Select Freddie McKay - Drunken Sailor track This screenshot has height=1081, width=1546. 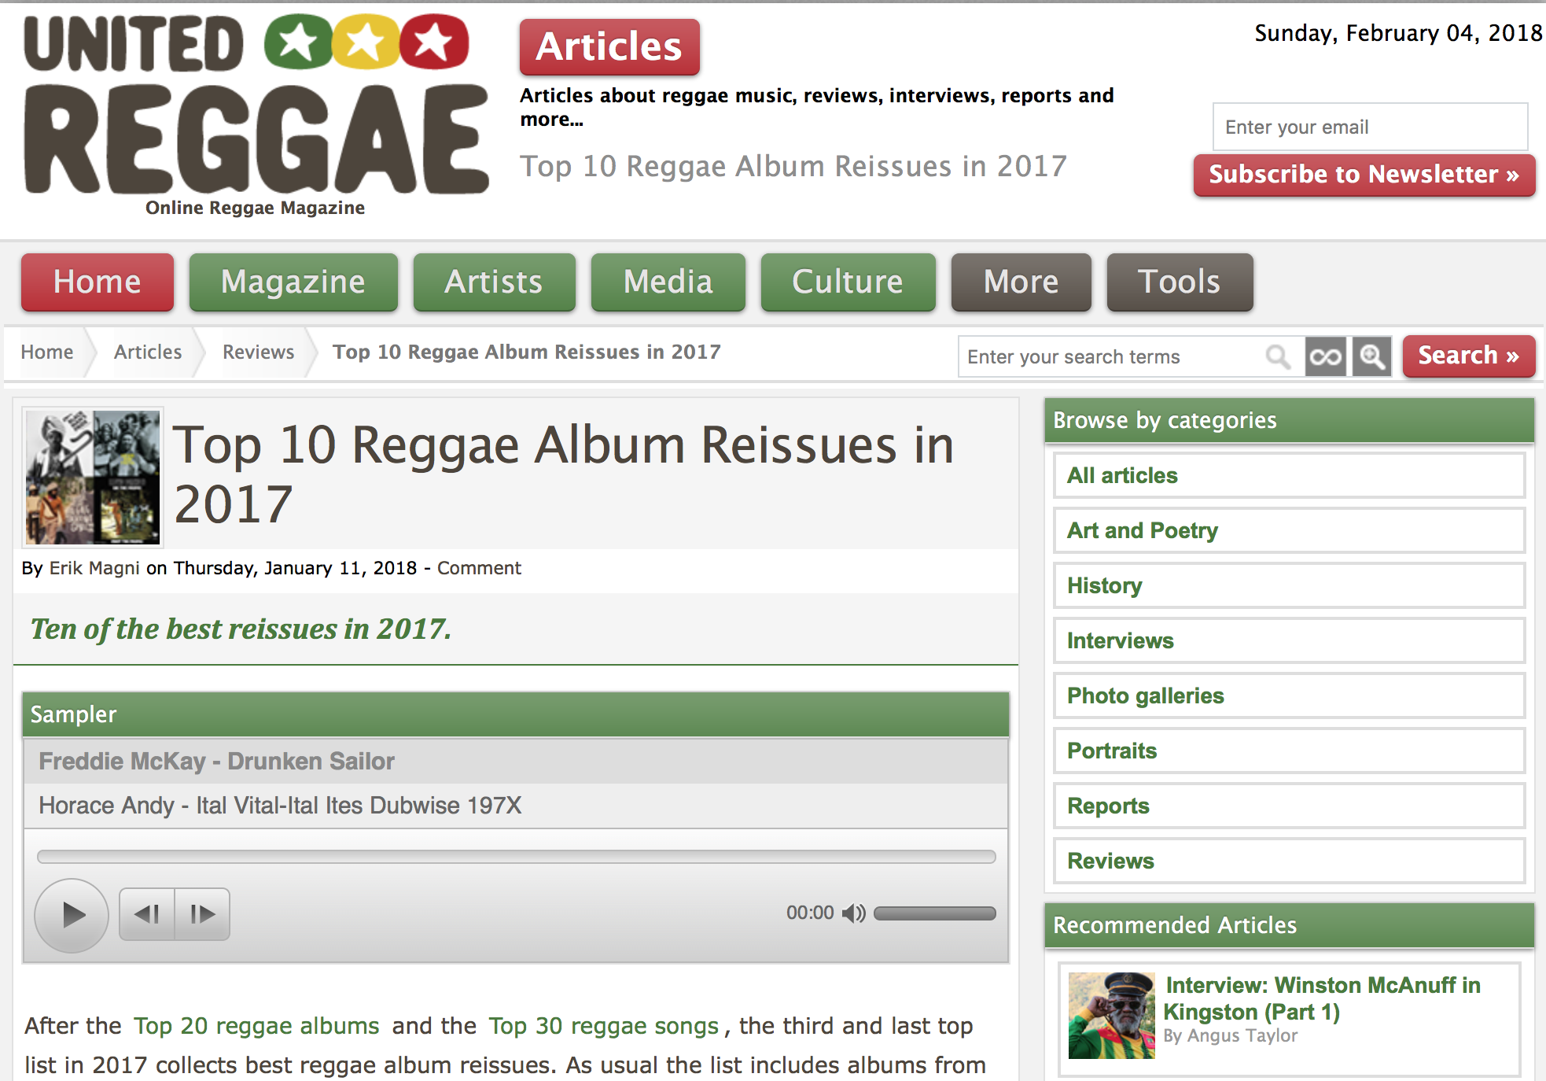tap(516, 762)
